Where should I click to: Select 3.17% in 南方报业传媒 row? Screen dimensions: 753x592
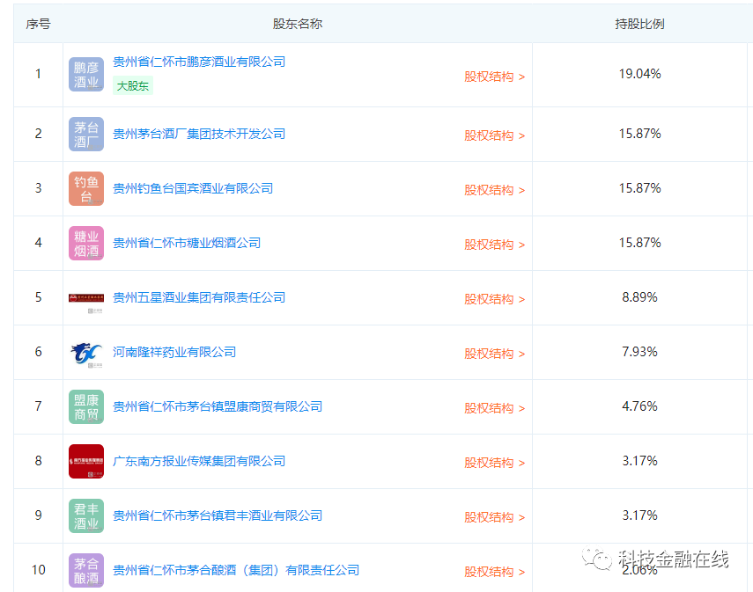[x=639, y=461]
